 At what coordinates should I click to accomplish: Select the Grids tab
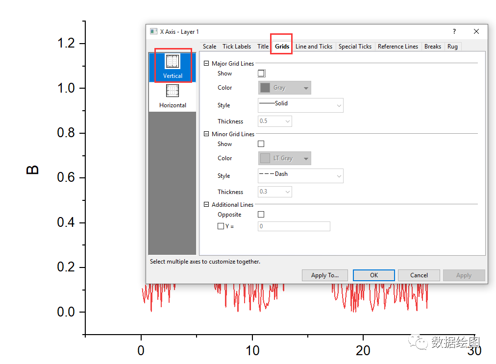282,47
